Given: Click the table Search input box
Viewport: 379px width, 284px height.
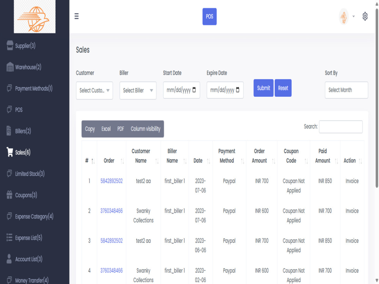Looking at the screenshot, I should pos(340,126).
